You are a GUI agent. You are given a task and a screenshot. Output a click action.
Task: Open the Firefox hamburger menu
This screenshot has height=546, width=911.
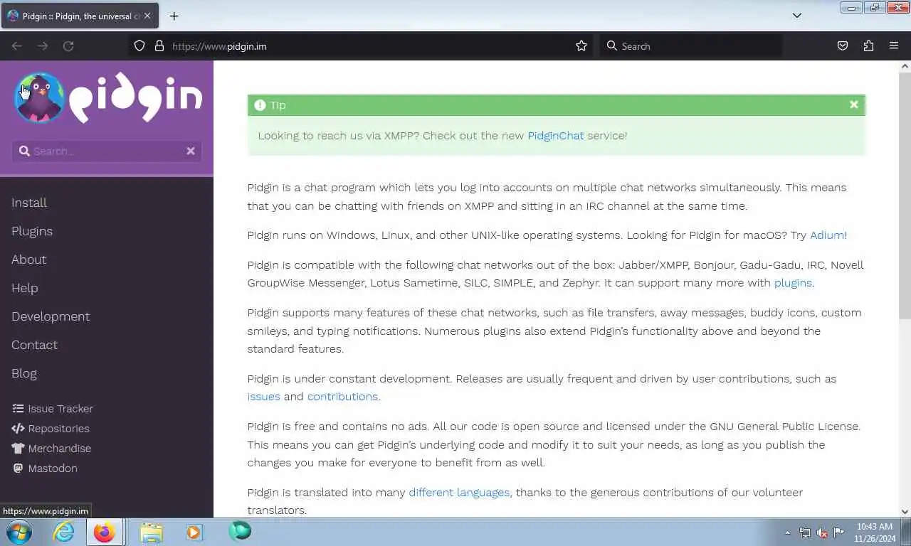pyautogui.click(x=894, y=45)
